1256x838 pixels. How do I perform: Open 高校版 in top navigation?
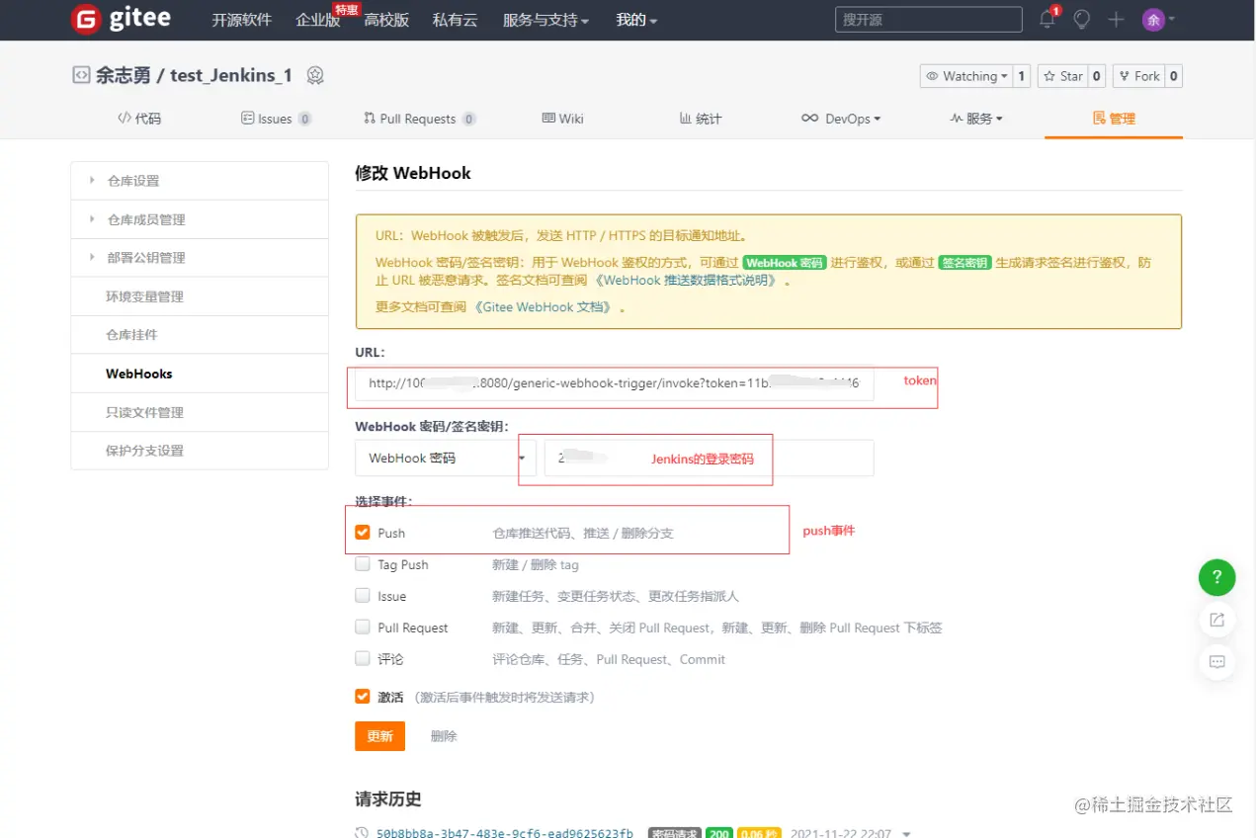click(x=386, y=20)
